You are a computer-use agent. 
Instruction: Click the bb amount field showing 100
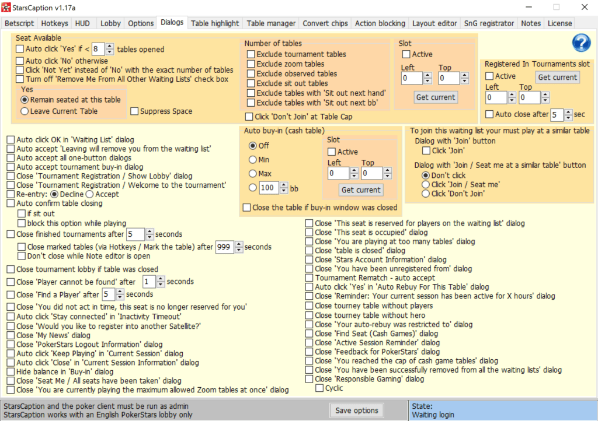[x=269, y=188]
